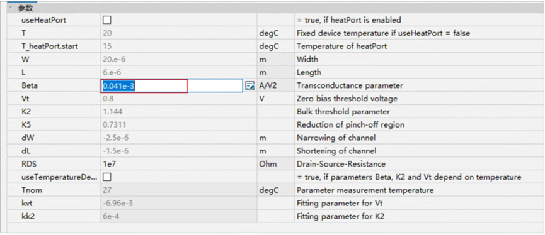This screenshot has height=235, width=545.
Task: Select the Tnom parameter name
Action: pos(31,190)
